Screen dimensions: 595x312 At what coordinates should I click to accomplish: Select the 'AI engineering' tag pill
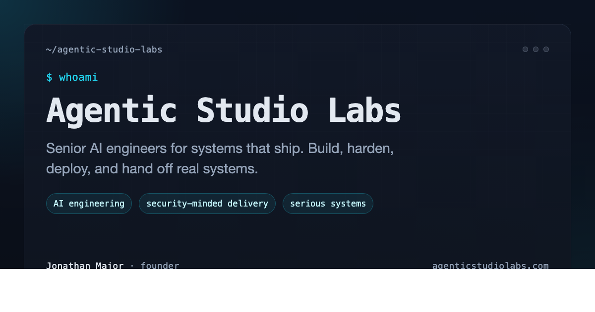click(x=89, y=204)
